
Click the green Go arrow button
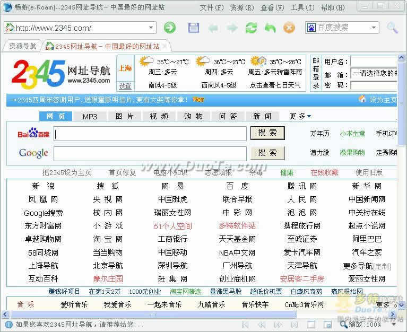[170, 28]
